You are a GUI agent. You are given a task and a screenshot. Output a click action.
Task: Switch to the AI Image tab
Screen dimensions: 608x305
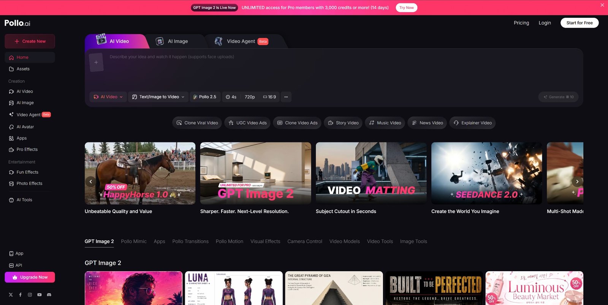click(x=173, y=41)
